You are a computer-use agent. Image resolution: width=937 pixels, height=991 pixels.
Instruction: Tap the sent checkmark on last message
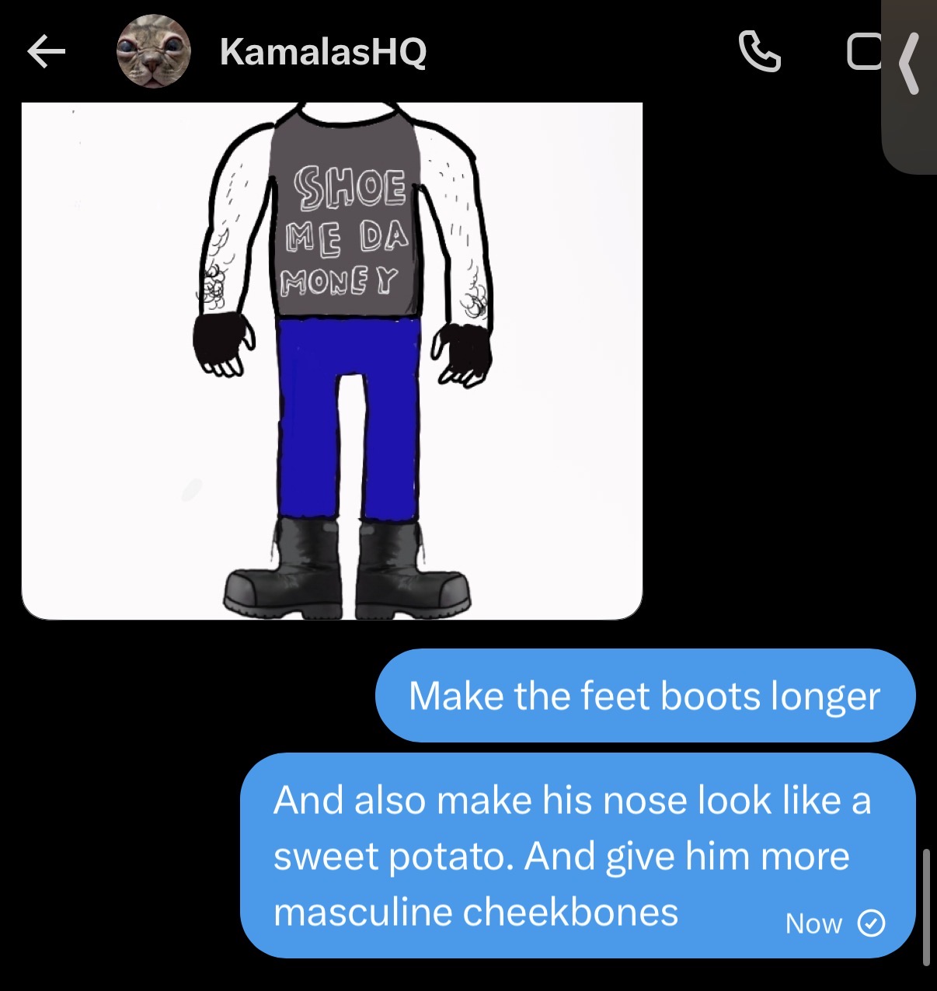[x=871, y=923]
